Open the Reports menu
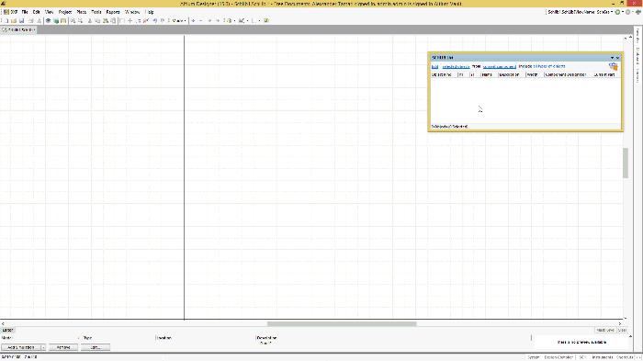This screenshot has height=361, width=643. [113, 12]
